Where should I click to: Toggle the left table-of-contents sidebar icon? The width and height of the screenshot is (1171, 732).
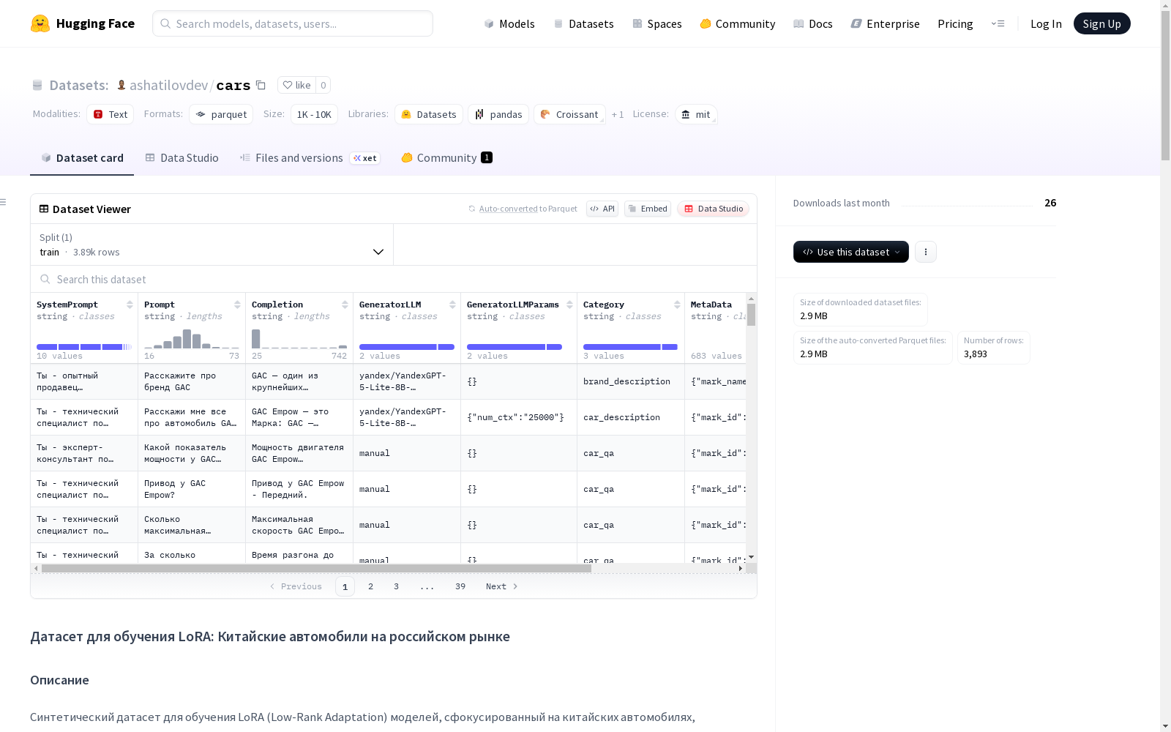pyautogui.click(x=4, y=202)
